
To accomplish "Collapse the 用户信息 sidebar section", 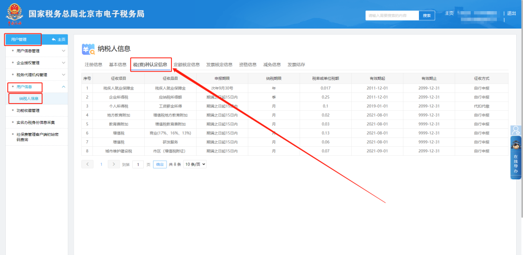I will 63,87.
